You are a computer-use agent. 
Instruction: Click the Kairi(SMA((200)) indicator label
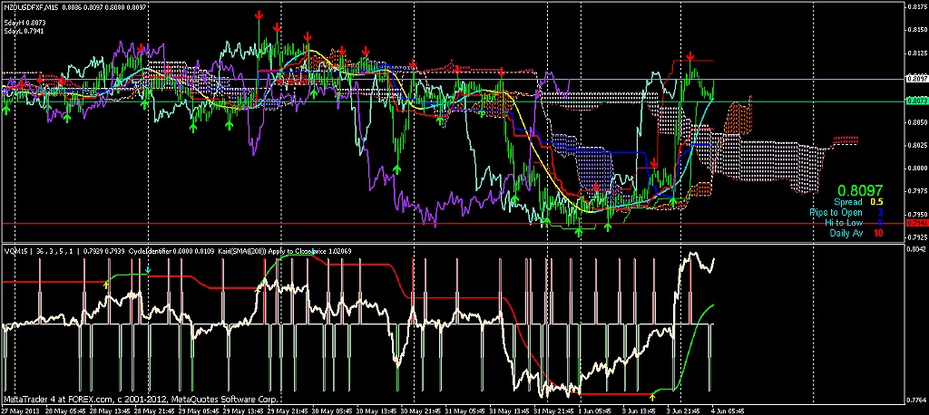click(242, 251)
